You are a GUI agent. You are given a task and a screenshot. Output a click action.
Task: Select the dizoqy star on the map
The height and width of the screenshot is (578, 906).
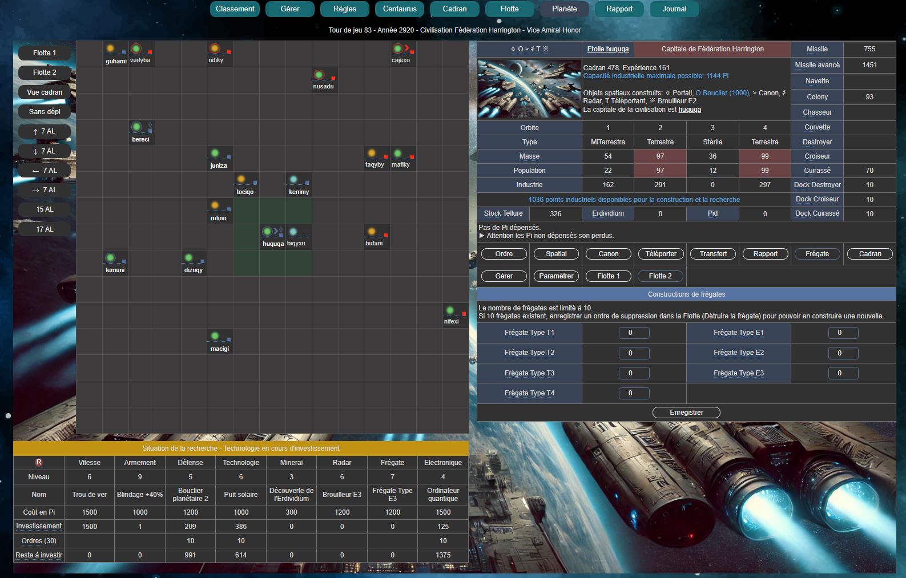[189, 257]
